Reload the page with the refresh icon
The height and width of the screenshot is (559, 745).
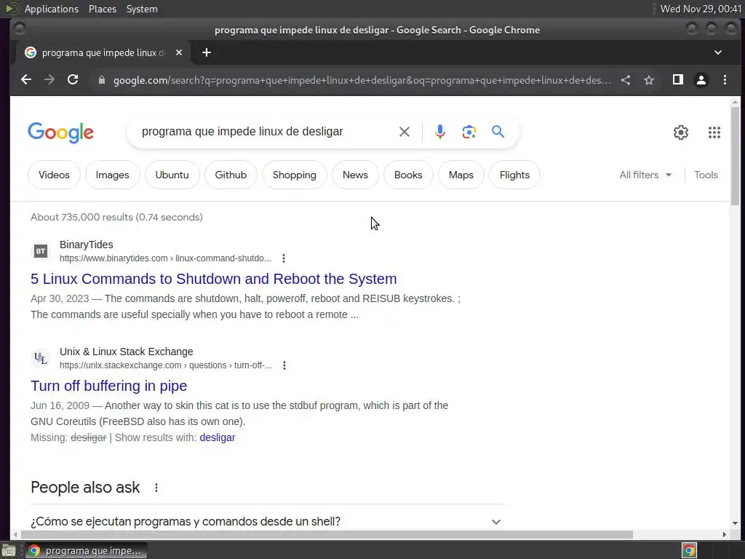click(73, 80)
